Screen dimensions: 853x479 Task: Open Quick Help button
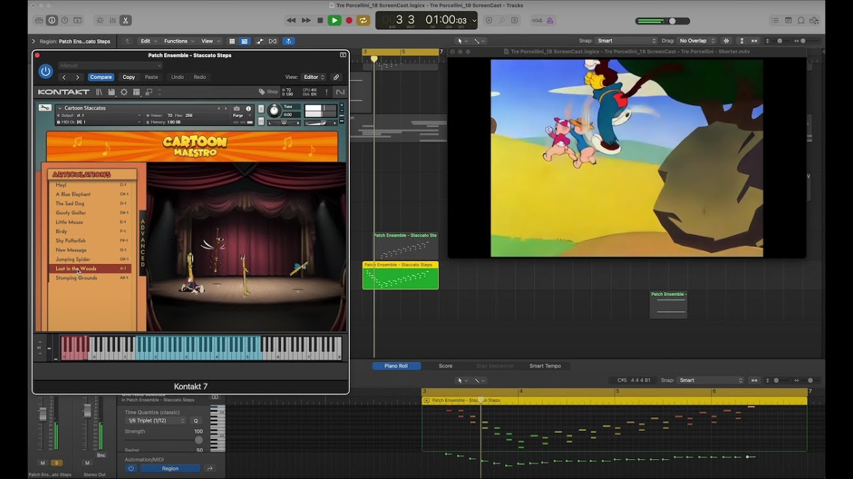pos(65,21)
